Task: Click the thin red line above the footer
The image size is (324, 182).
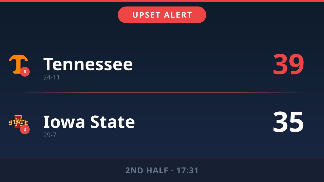Action: (x=162, y=159)
